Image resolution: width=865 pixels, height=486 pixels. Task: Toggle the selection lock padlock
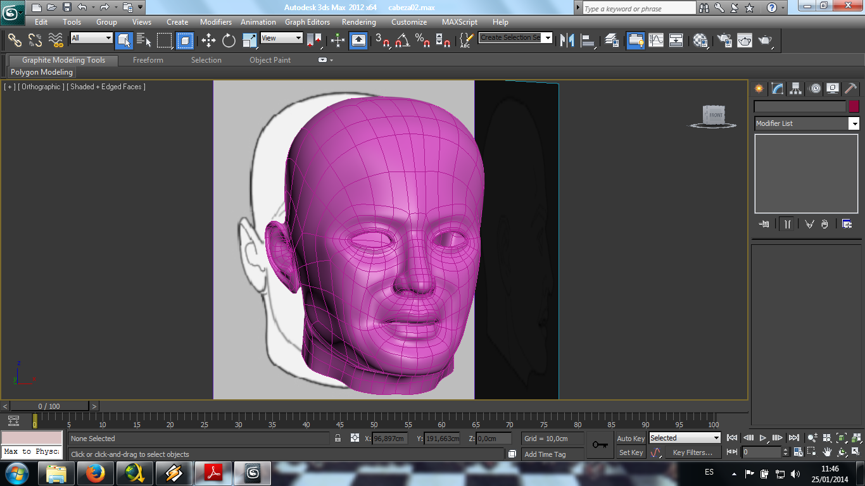pos(338,439)
